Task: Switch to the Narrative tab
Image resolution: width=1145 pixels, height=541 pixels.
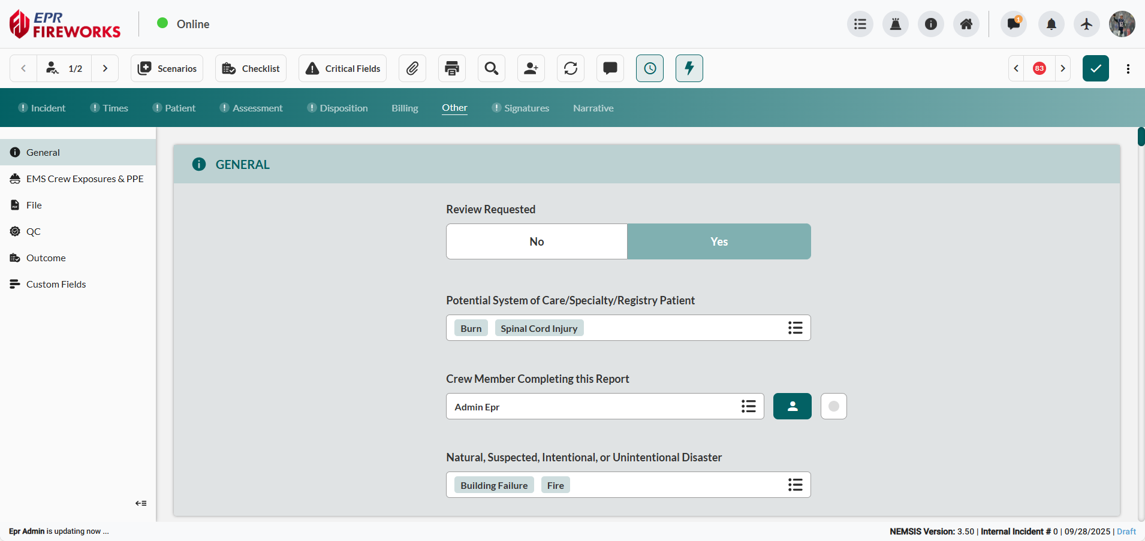Action: 593,108
